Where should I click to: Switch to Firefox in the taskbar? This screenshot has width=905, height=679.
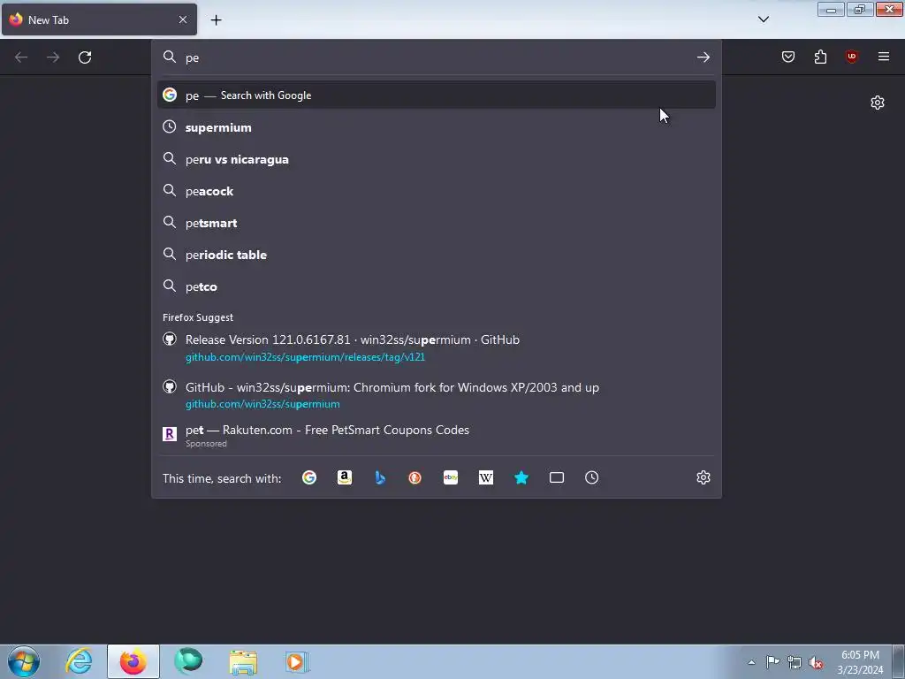133,661
